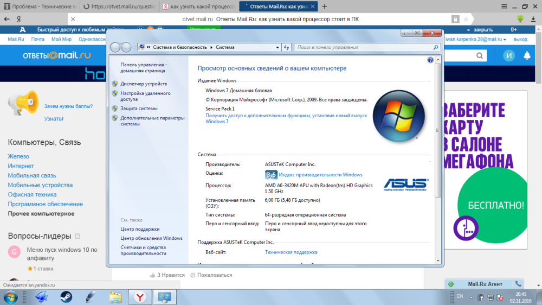Open the Windows Start orb
The width and height of the screenshot is (542, 305).
[10, 297]
